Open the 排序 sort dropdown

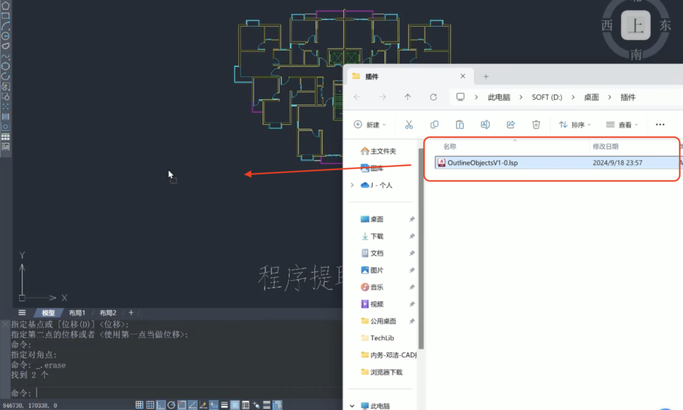coord(575,125)
